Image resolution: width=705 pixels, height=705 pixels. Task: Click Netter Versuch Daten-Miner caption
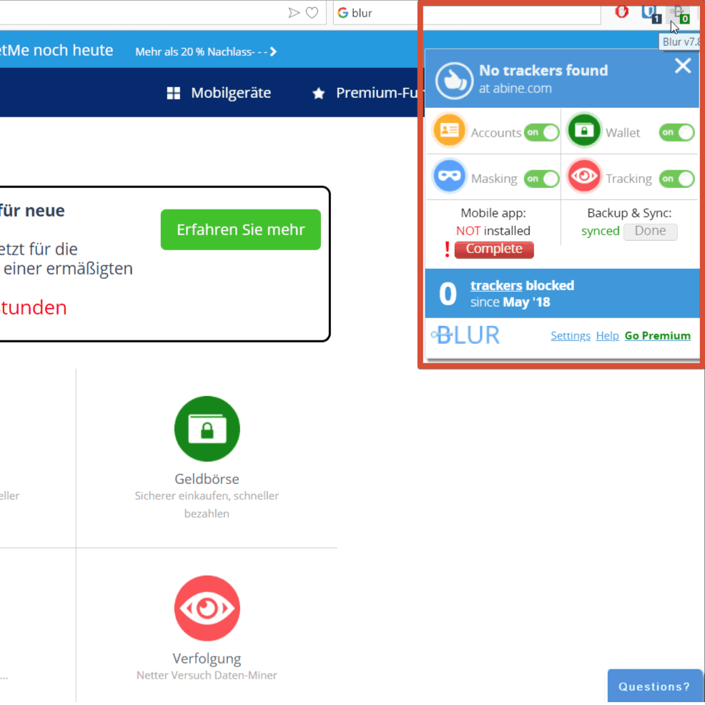tap(207, 675)
